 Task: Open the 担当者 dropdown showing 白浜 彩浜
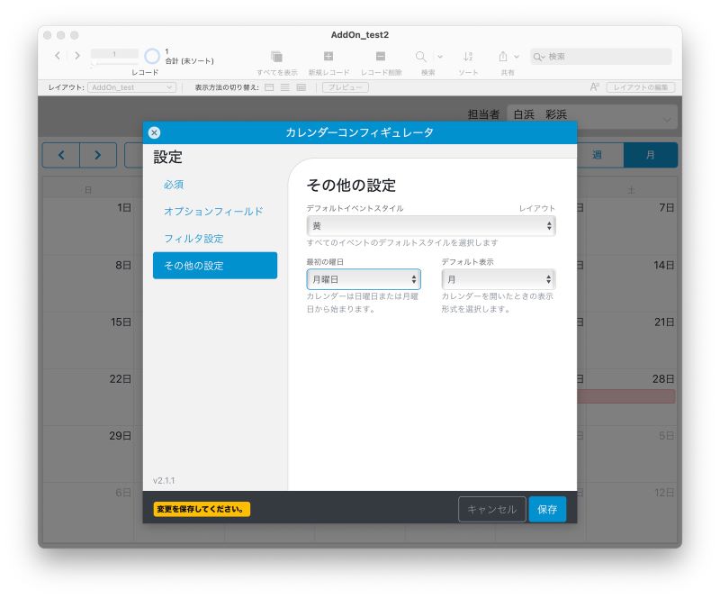592,115
